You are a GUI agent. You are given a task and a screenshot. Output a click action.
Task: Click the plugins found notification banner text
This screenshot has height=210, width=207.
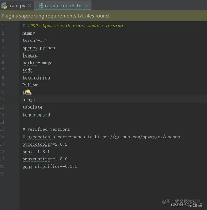click(x=56, y=16)
